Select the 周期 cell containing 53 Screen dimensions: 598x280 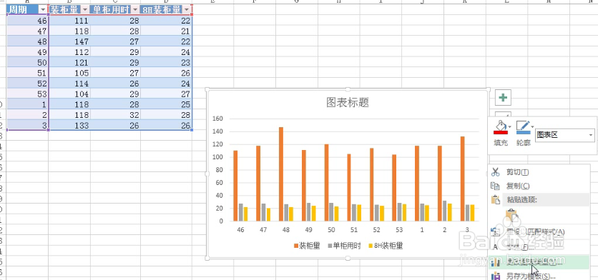coord(28,94)
